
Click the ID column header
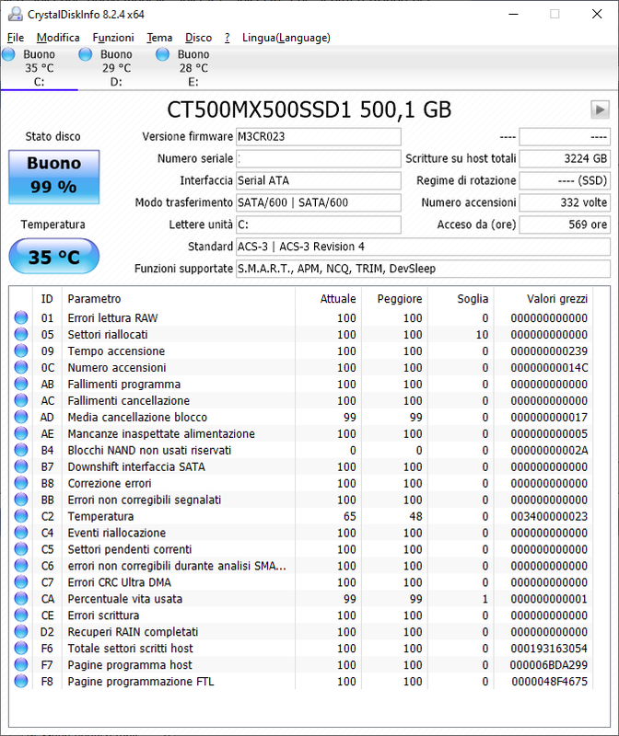pos(47,298)
